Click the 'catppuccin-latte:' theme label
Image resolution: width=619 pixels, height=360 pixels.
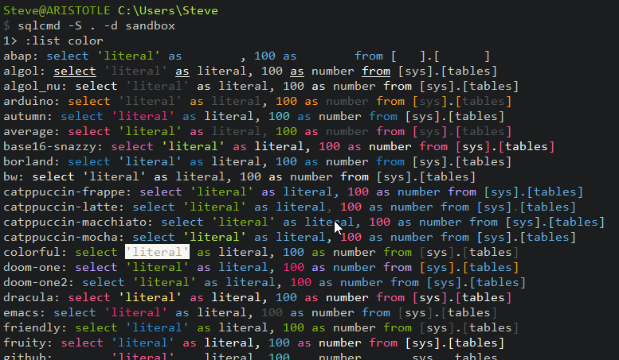click(64, 207)
